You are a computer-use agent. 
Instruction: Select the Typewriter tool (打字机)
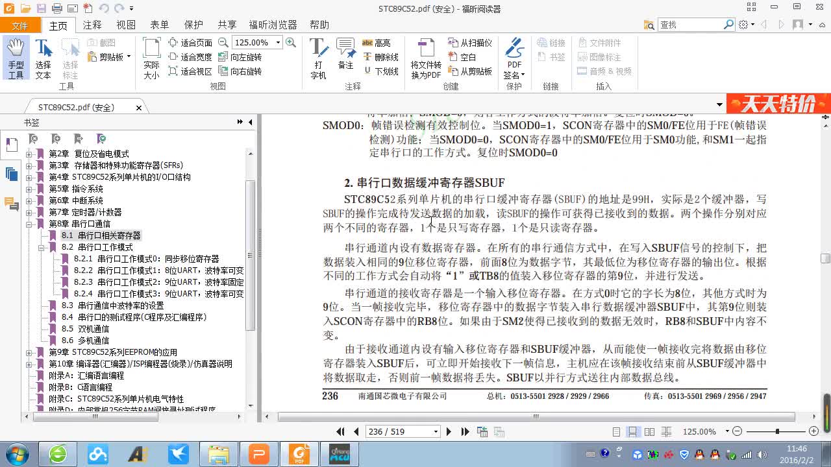coord(318,58)
